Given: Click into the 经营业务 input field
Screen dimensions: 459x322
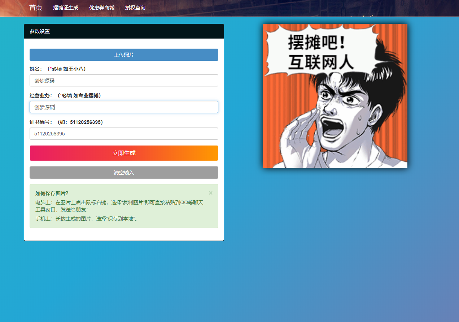Looking at the screenshot, I should click(x=124, y=107).
